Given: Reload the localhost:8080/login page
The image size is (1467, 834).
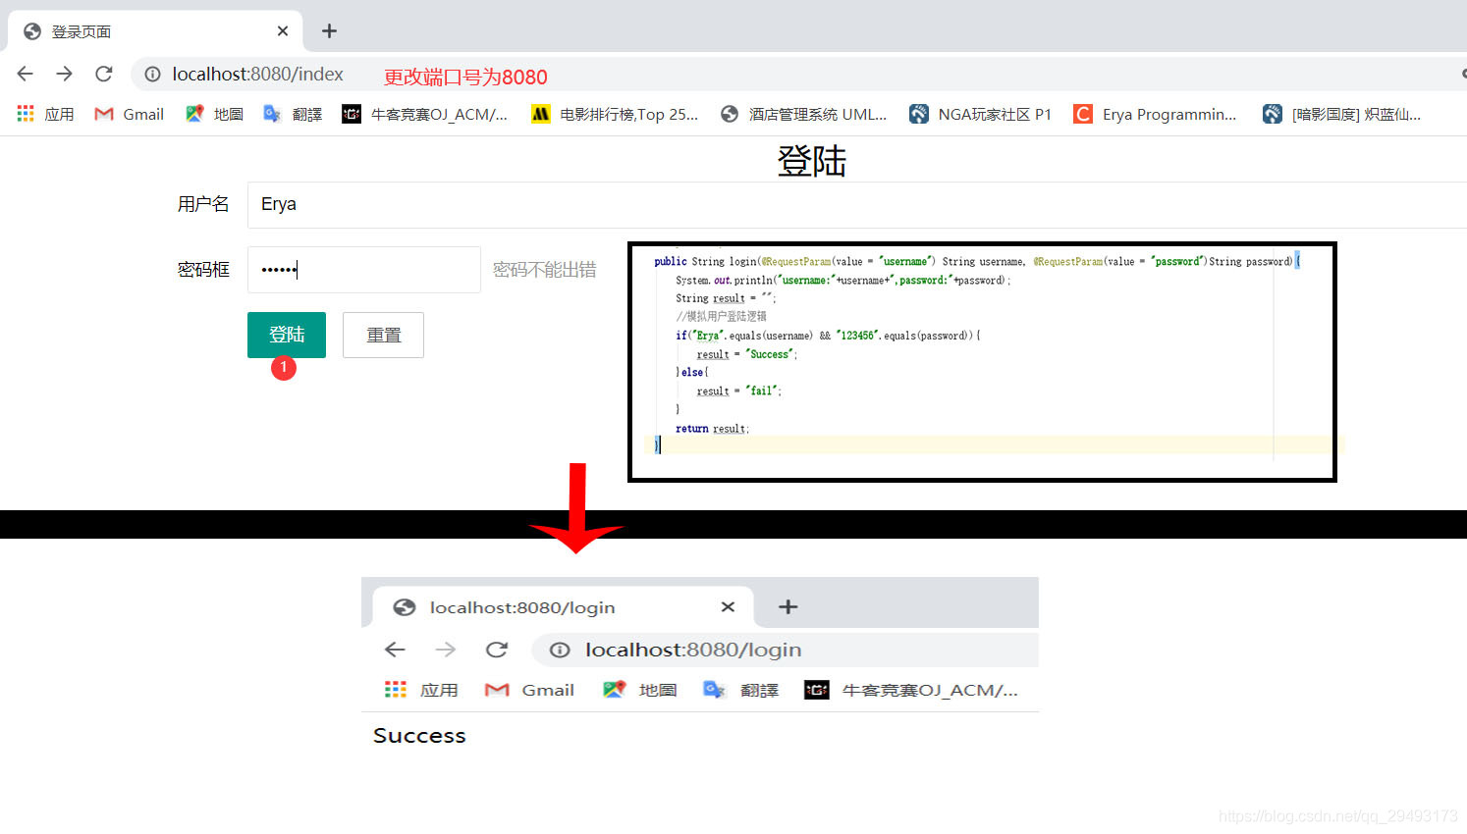Looking at the screenshot, I should [497, 650].
